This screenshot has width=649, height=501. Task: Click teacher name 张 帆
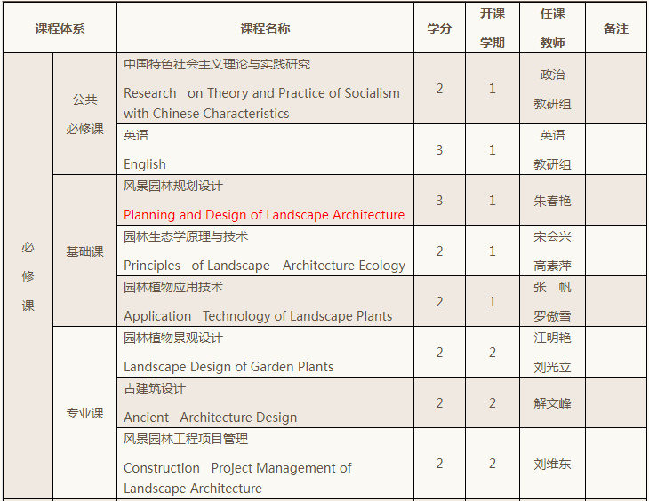point(553,287)
